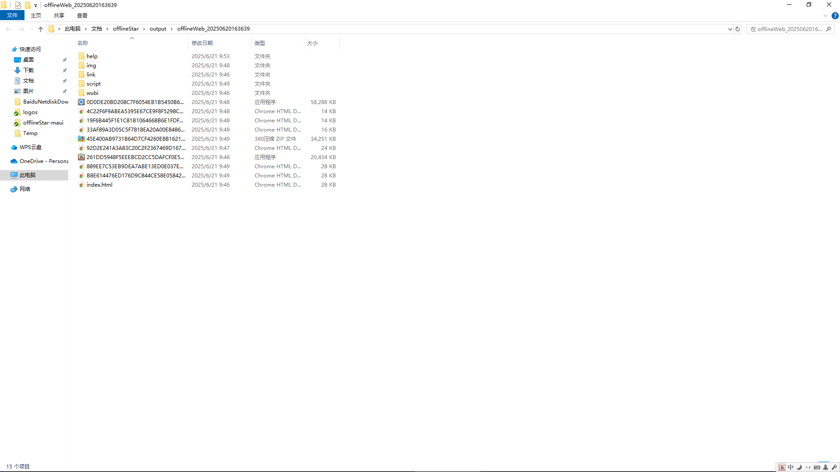The image size is (840, 472).
Task: Expand the ribbon with the chevron arrow
Action: [x=826, y=16]
